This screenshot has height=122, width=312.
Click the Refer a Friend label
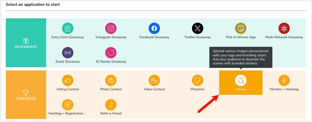[111, 113]
